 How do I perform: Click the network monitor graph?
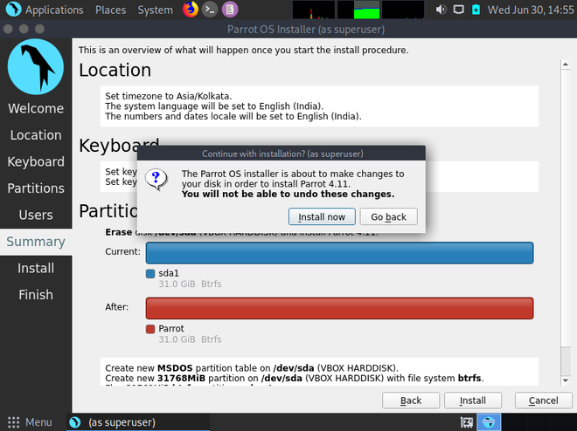pyautogui.click(x=403, y=10)
